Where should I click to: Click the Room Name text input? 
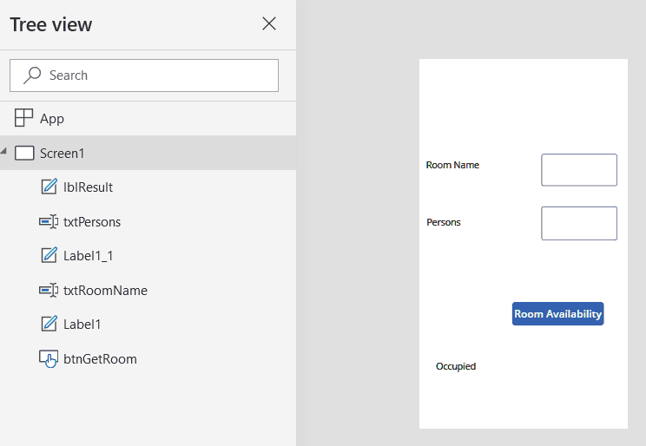(x=579, y=170)
